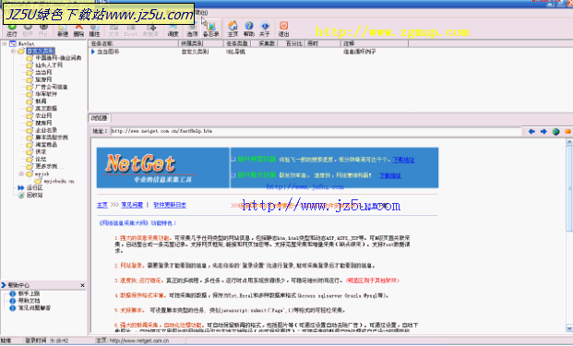This screenshot has width=573, height=346.
Task: Sort by the 任务名称 column header
Action: coord(134,44)
